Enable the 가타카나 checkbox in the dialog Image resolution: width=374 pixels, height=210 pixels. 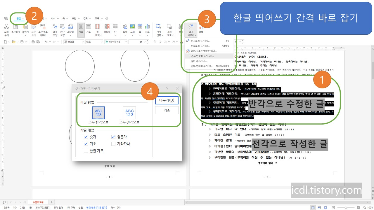[x=114, y=143]
